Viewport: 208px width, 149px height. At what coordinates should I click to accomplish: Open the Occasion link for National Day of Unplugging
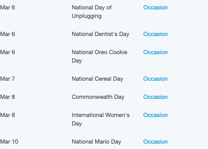[156, 8]
